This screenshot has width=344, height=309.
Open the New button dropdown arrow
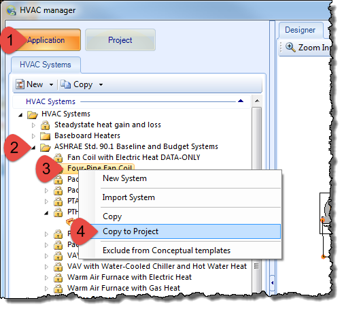51,84
